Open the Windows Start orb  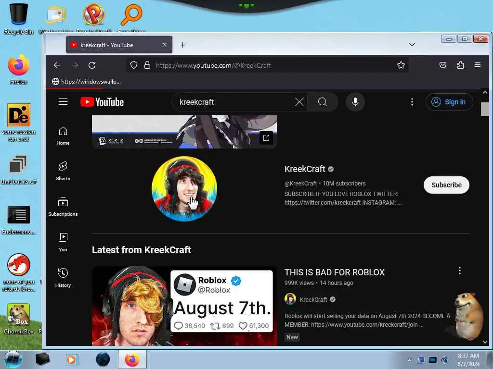click(13, 359)
